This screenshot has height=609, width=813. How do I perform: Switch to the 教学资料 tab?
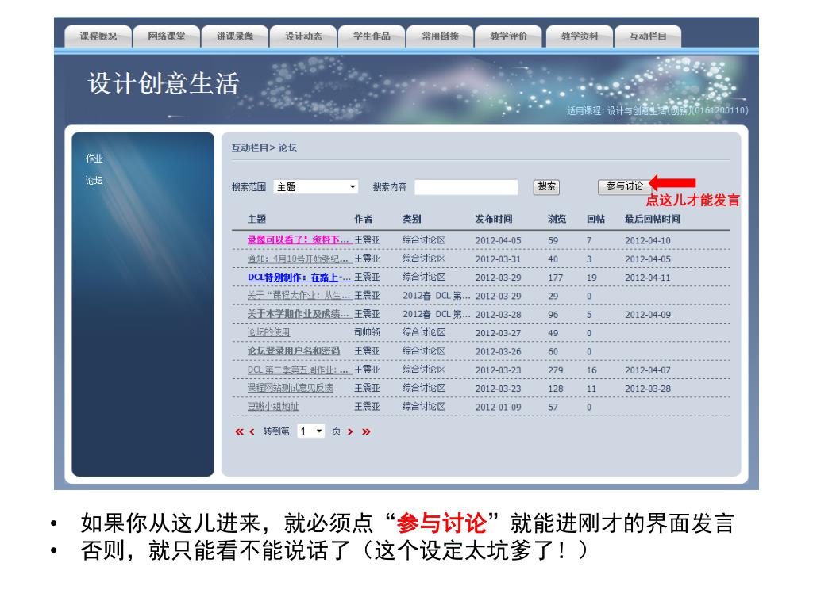pos(580,36)
